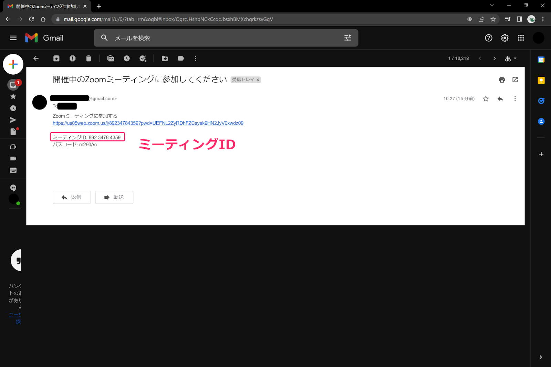
Task: Report this email as spam
Action: coord(72,59)
